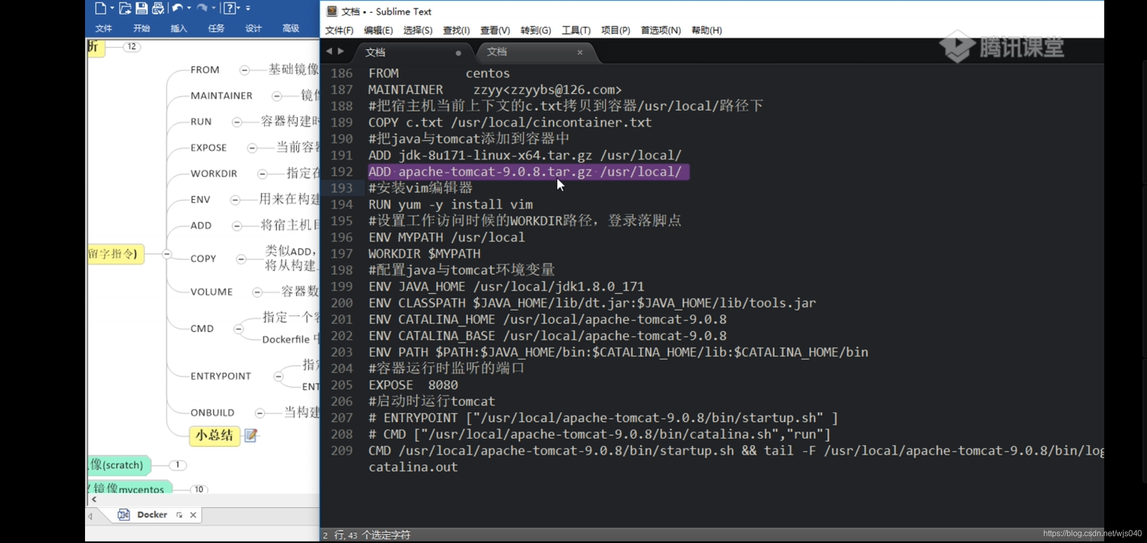The height and width of the screenshot is (543, 1147).
Task: Collapse the WORKDIR node branch
Action: pos(262,174)
